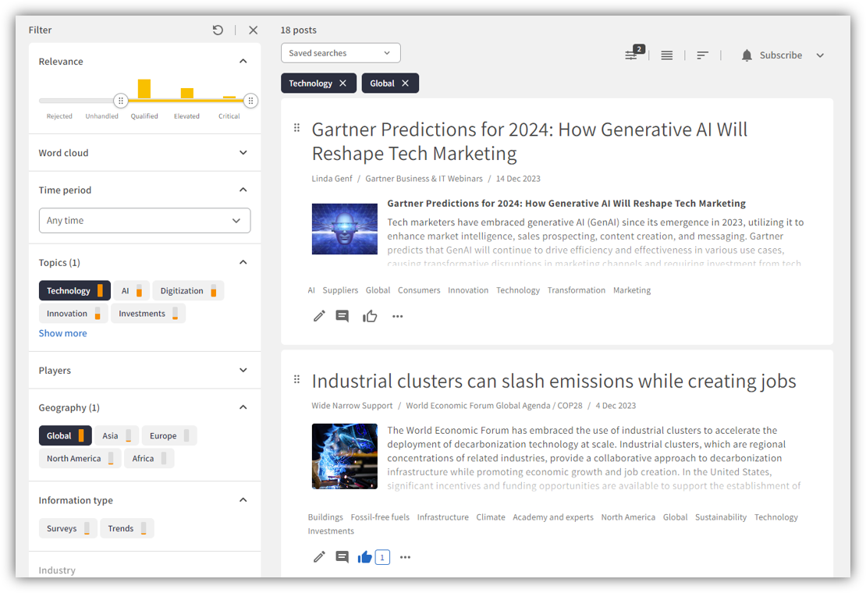
Task: Remove the Global filter tag
Action: pos(405,83)
